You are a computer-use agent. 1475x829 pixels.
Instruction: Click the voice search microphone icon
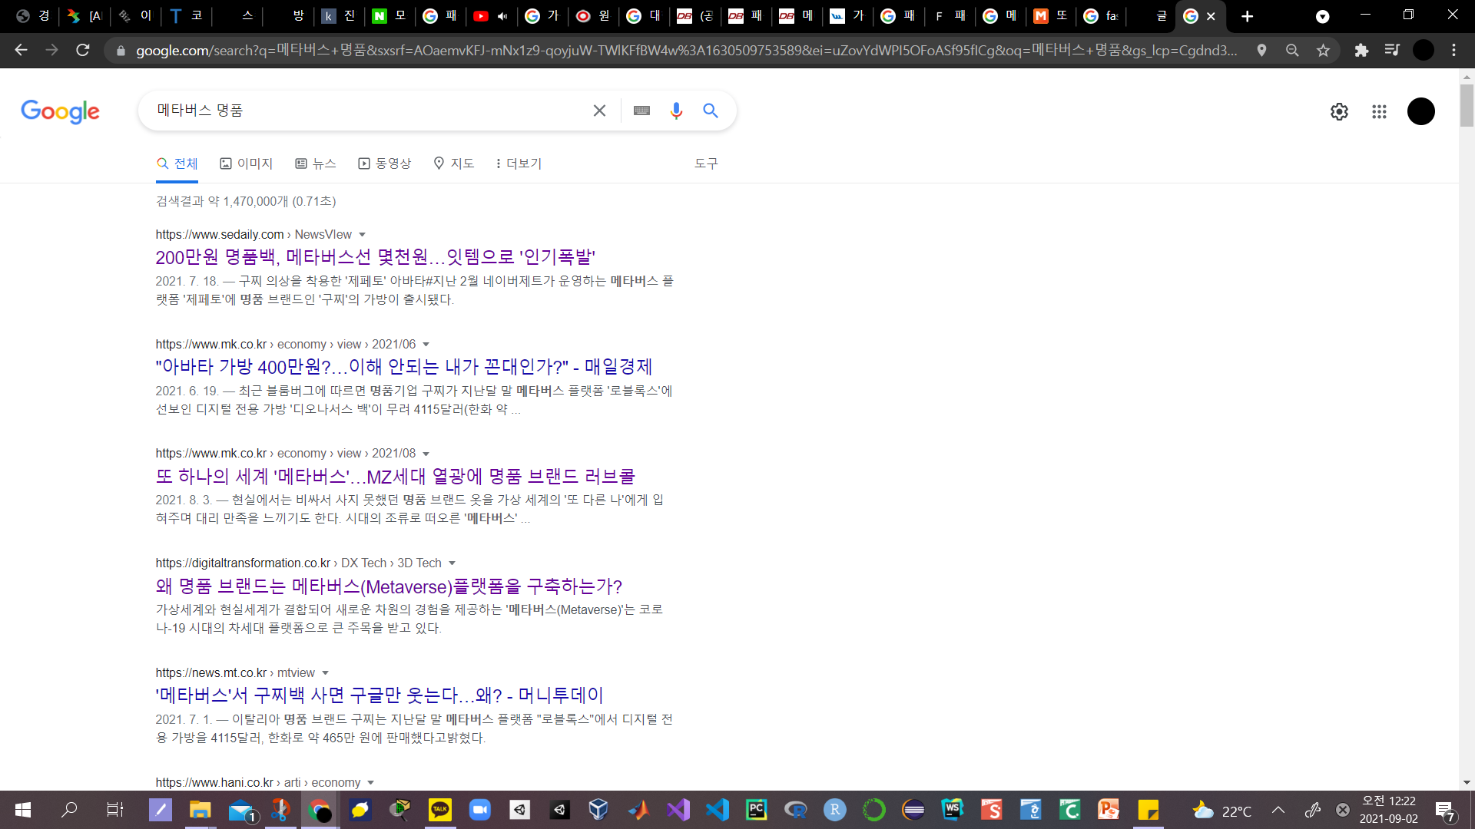click(676, 111)
